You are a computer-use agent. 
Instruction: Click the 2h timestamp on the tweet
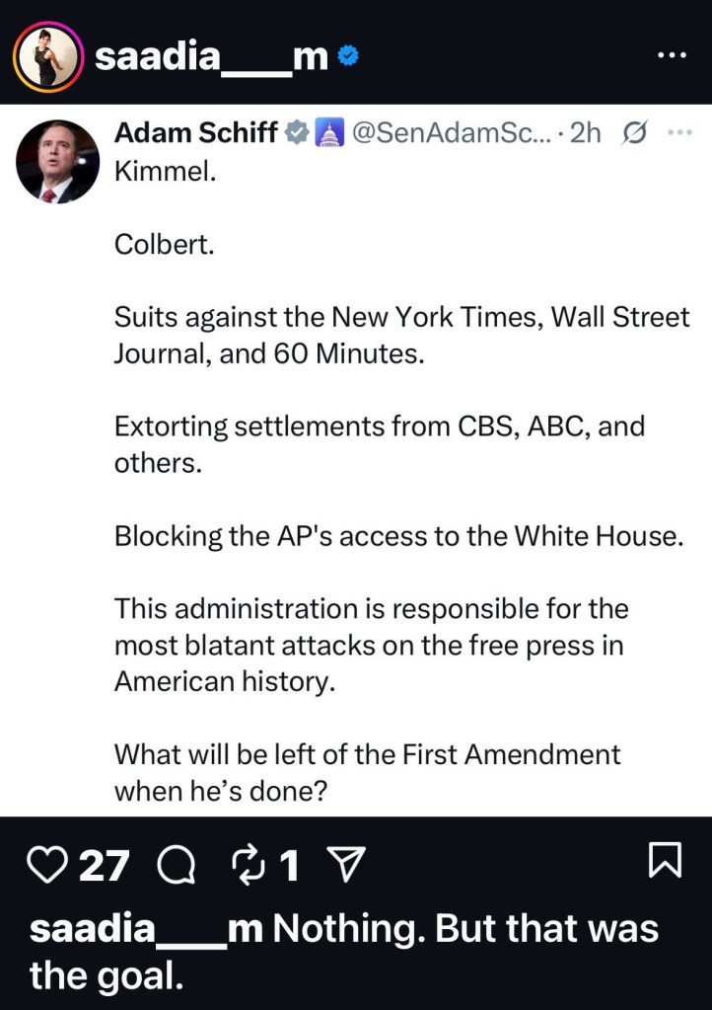pyautogui.click(x=585, y=132)
